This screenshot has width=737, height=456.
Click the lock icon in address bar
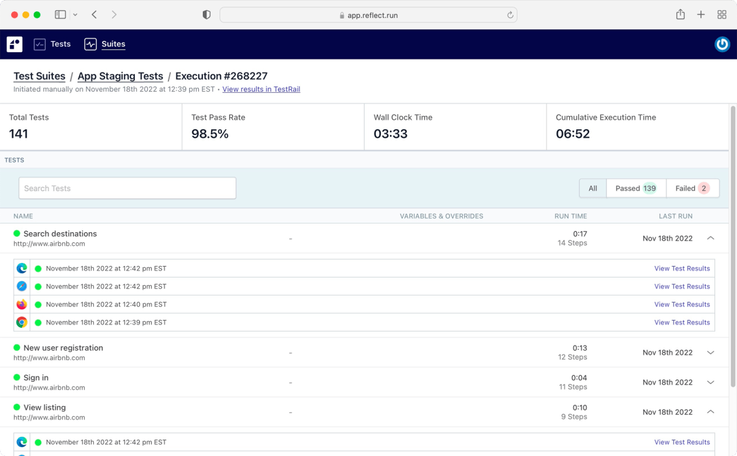coord(342,15)
